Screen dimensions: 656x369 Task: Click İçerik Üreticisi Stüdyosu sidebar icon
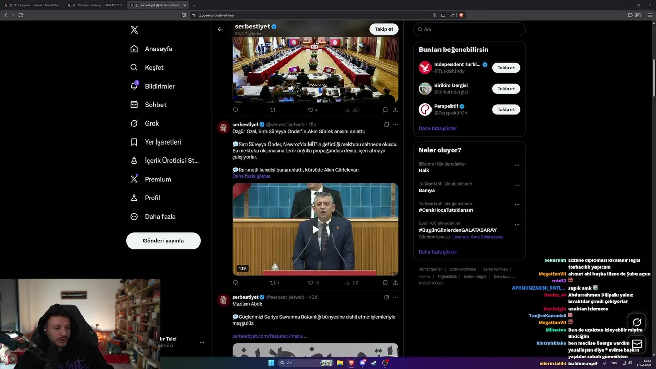click(x=134, y=160)
